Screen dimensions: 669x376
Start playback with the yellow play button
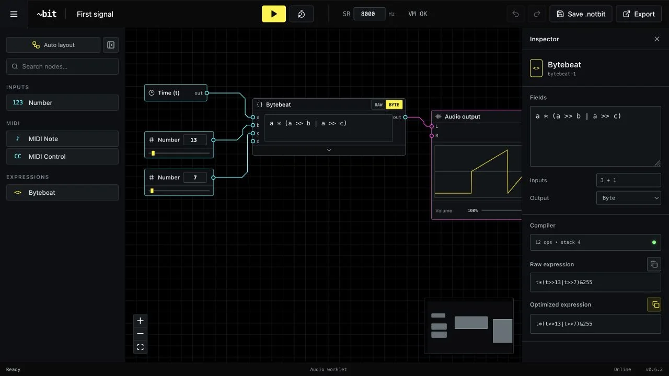tap(274, 14)
